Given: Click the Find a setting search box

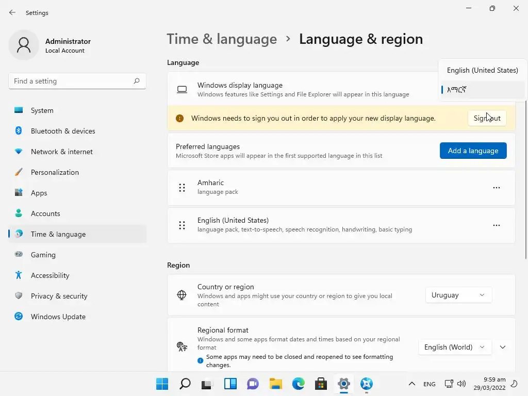Looking at the screenshot, I should tap(71, 81).
